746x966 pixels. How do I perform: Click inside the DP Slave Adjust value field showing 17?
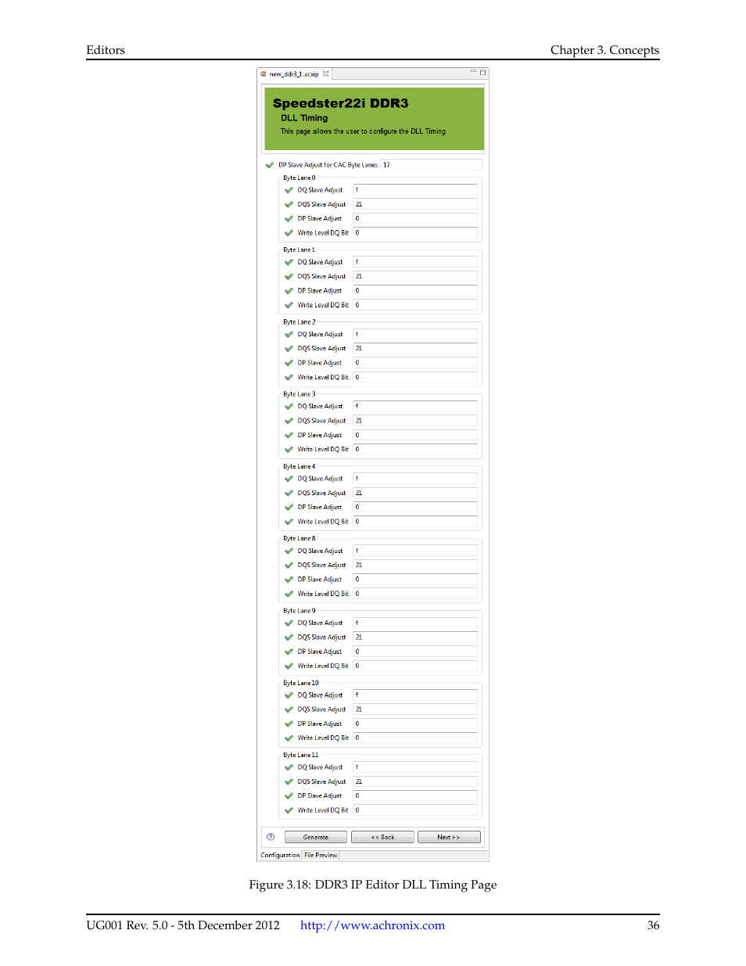tap(432, 165)
